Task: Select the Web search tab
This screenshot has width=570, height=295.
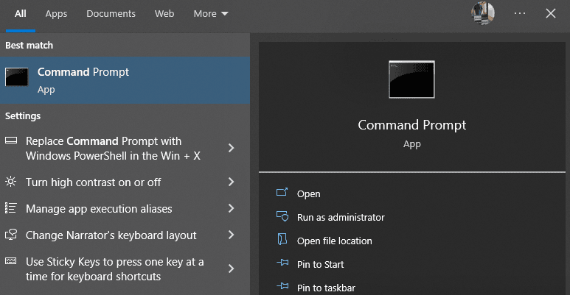Action: coord(164,13)
